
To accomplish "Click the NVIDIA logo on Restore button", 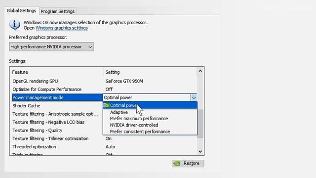I will point(177,164).
